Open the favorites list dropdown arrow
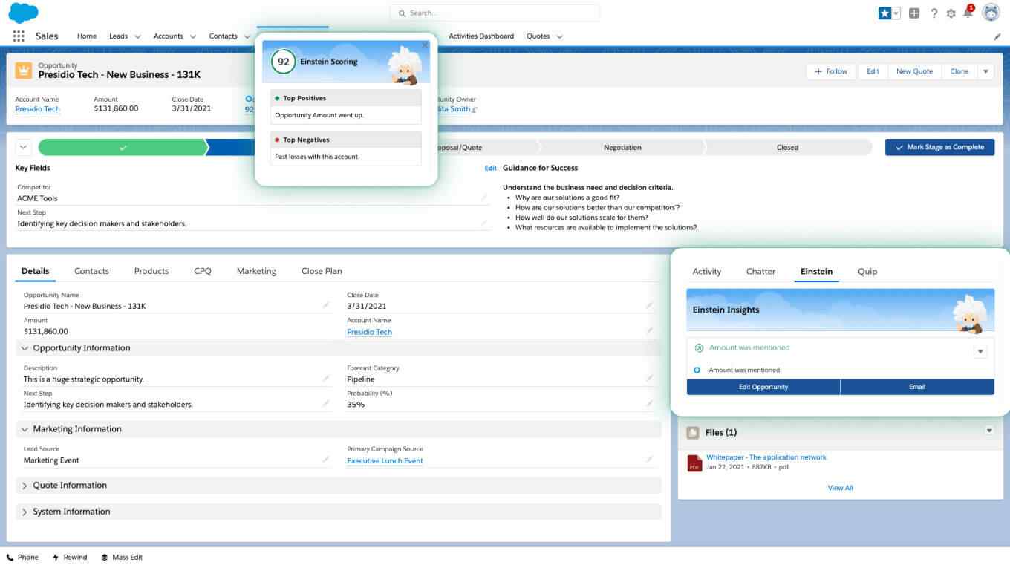This screenshot has height=568, width=1010. point(896,13)
